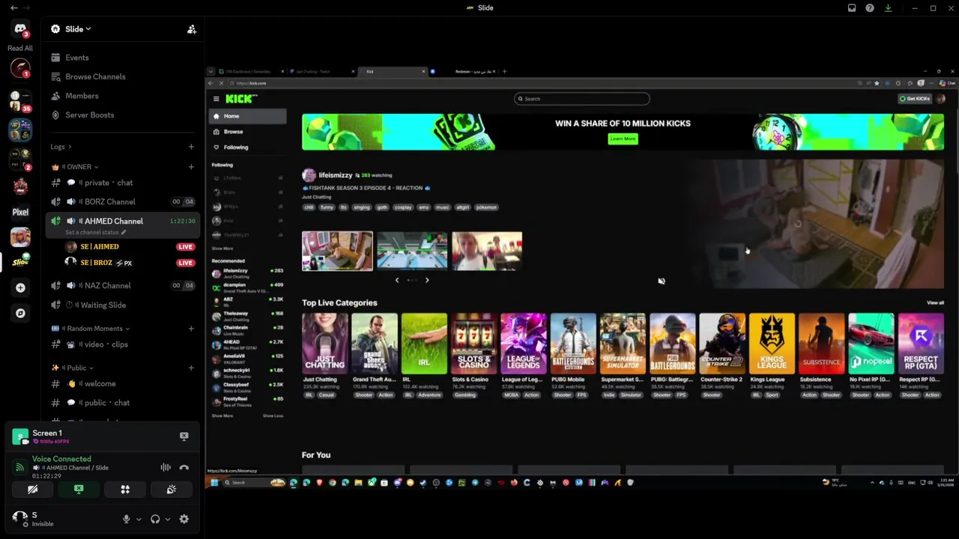The width and height of the screenshot is (959, 539).
Task: Go to previous featured stream arrow
Action: tap(397, 280)
